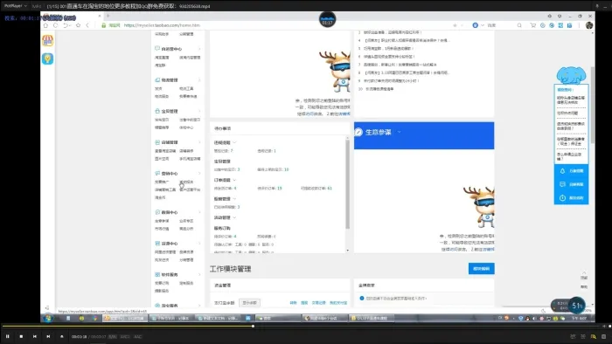Click the user avatar in the browser toolbar

[589, 25]
